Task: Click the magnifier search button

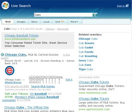Action: click(x=95, y=15)
